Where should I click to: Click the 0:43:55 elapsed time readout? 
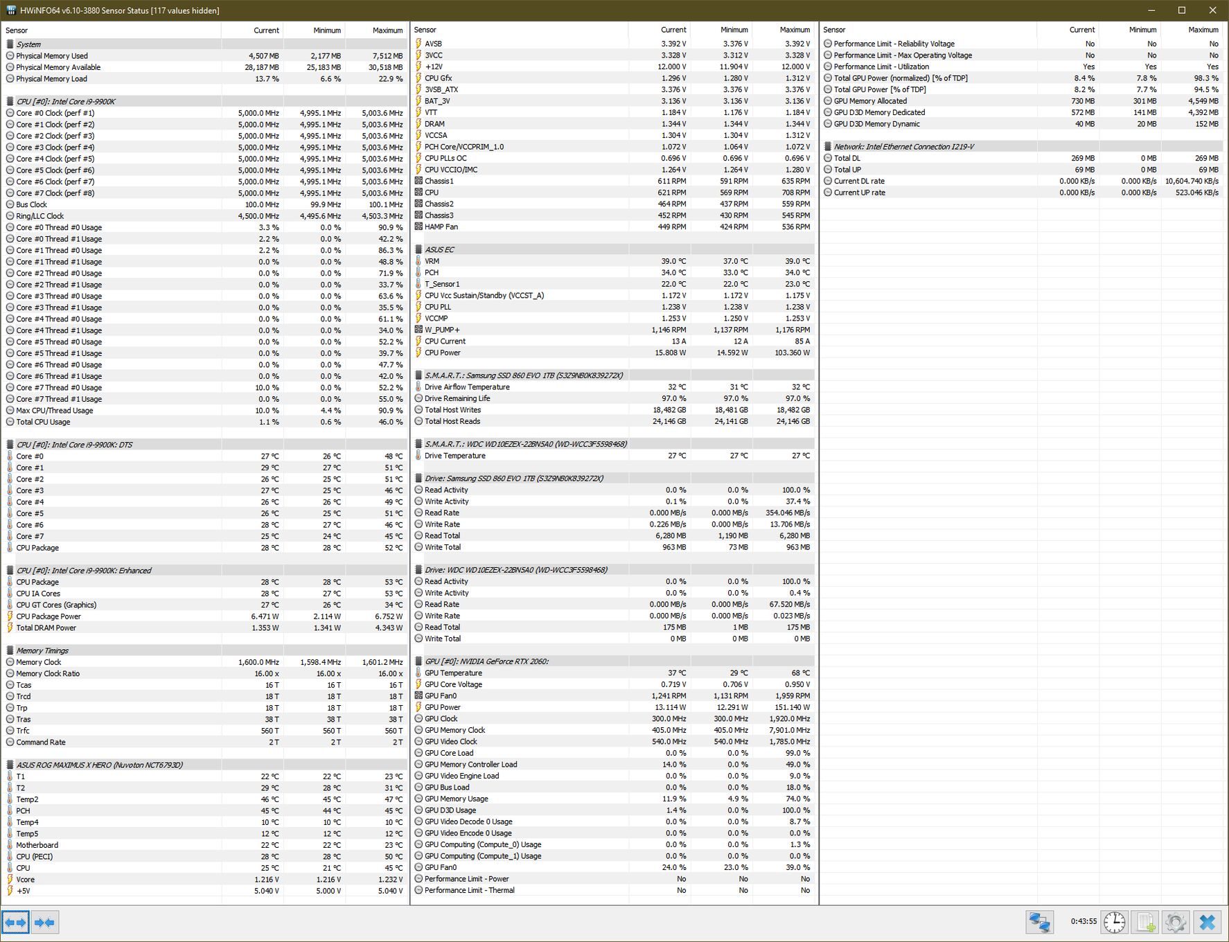[1084, 921]
